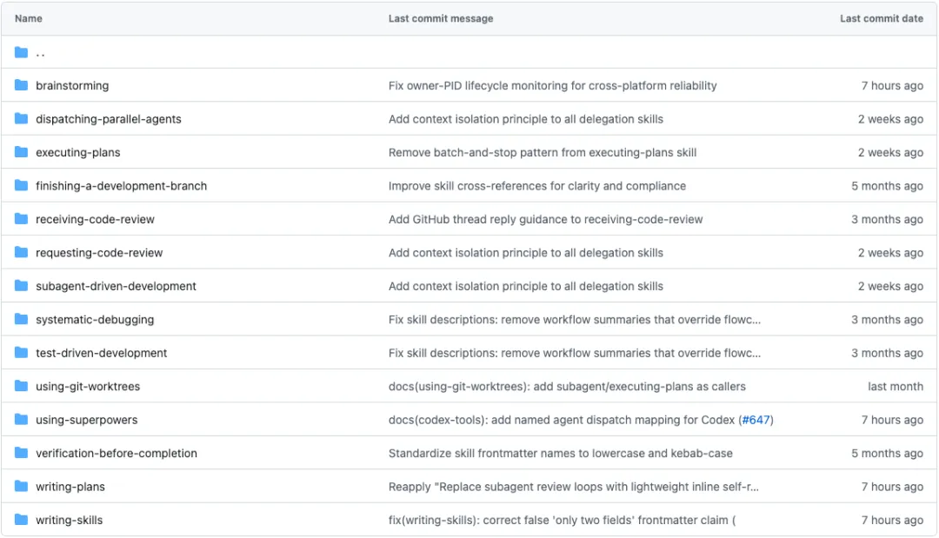Open the finishing-a-development-branch folder
939x538 pixels.
tap(121, 186)
